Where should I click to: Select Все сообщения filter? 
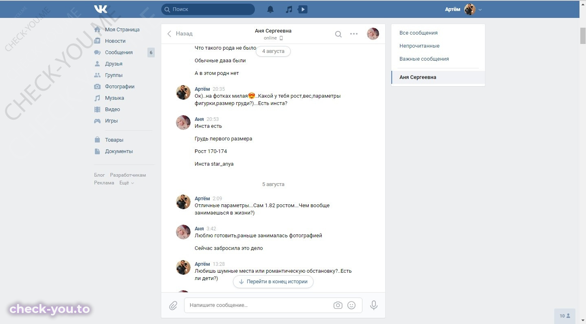point(419,33)
